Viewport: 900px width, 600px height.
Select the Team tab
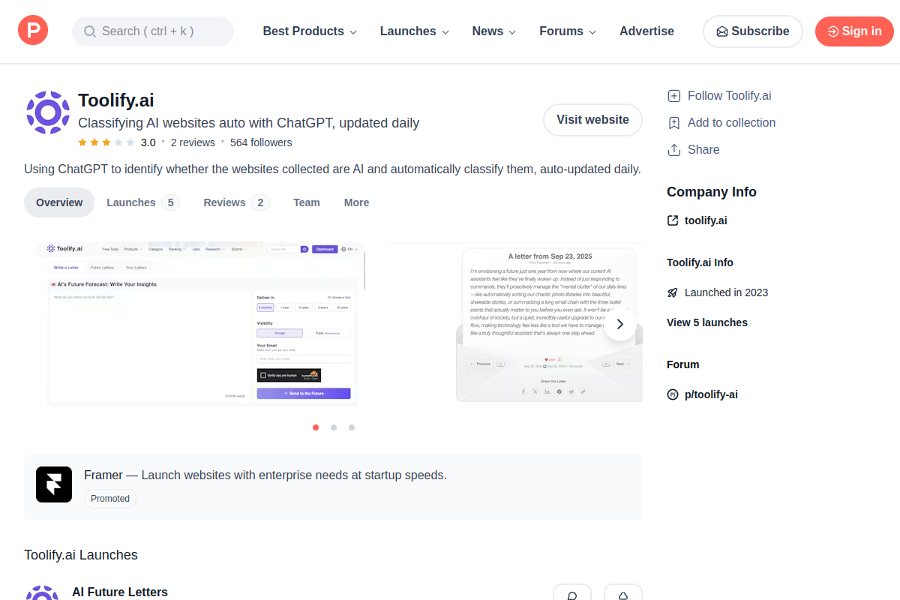pos(306,202)
